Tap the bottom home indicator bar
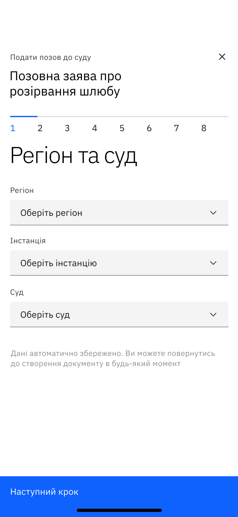 coord(119,510)
